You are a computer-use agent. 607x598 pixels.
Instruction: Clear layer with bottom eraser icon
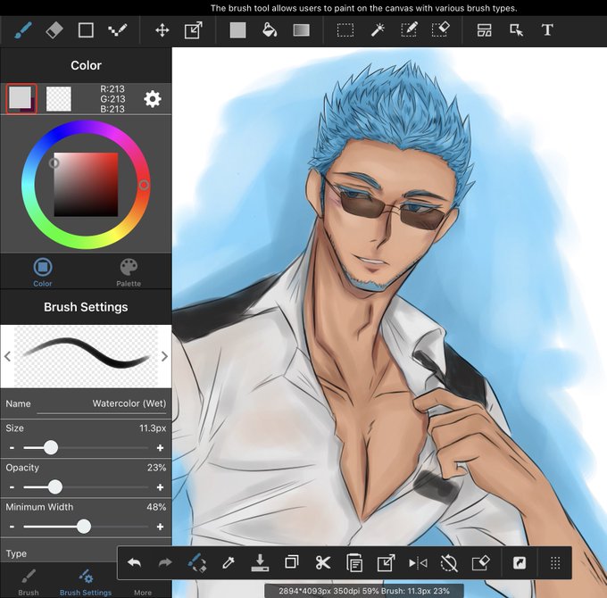click(x=481, y=563)
